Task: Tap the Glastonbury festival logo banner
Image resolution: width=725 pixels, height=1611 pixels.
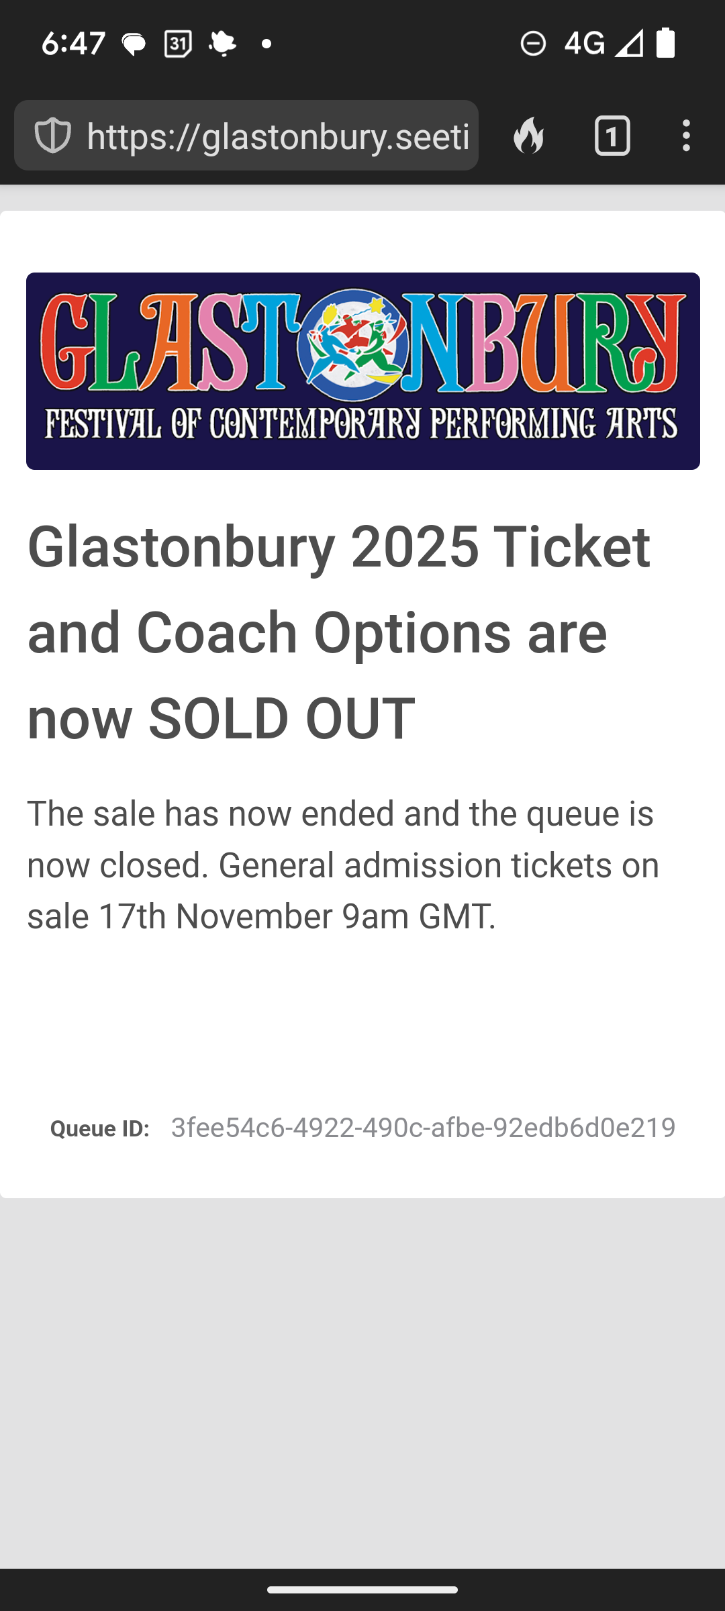Action: (x=362, y=371)
